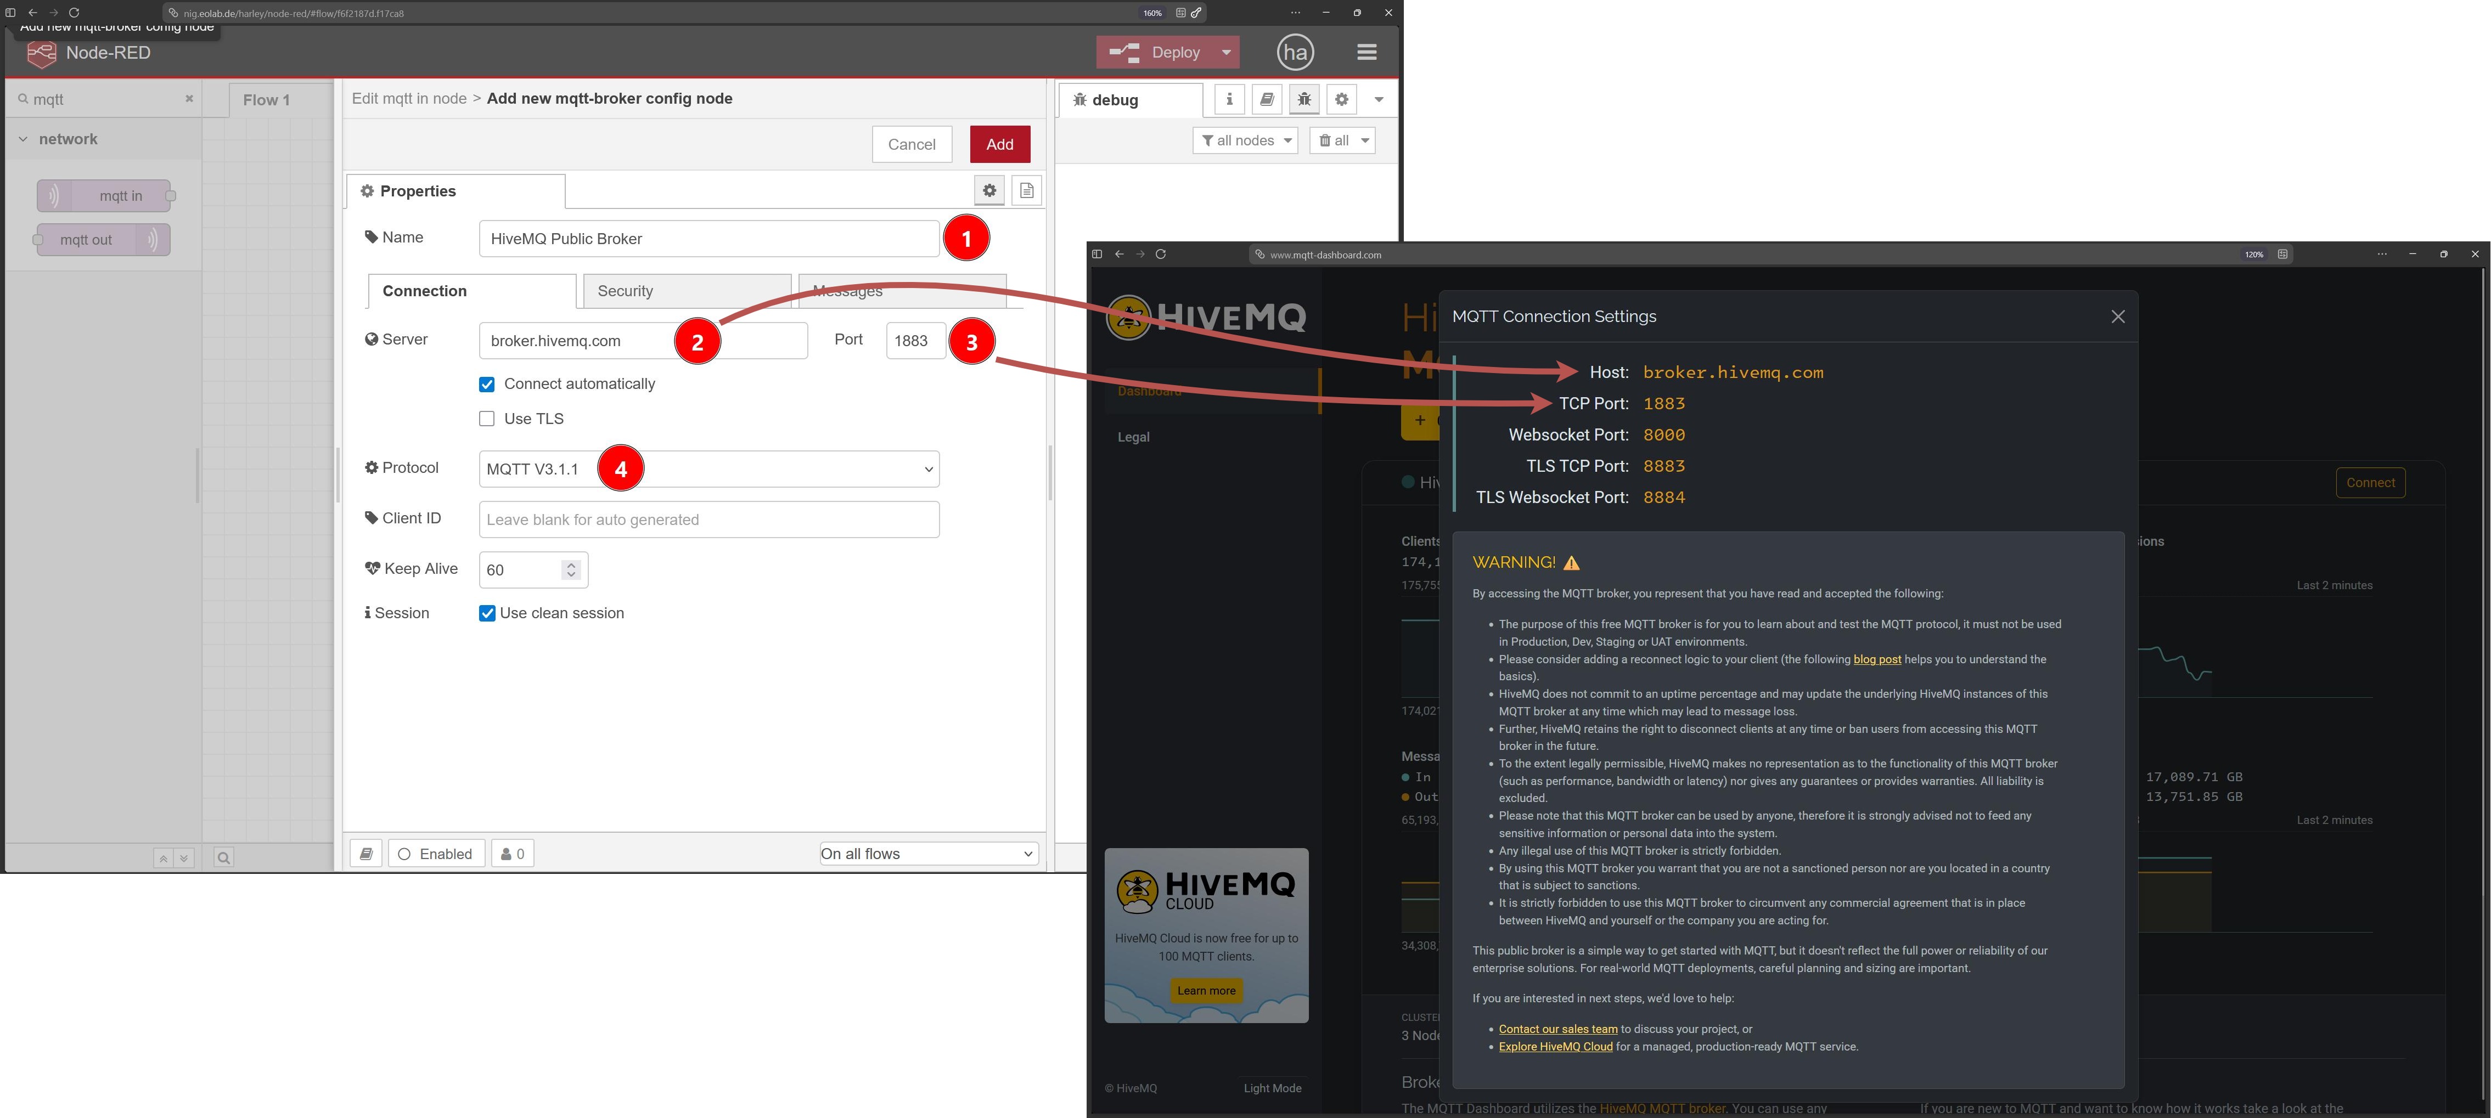Adjust the Keep Alive stepper arrows
2491x1118 pixels.
(x=571, y=570)
